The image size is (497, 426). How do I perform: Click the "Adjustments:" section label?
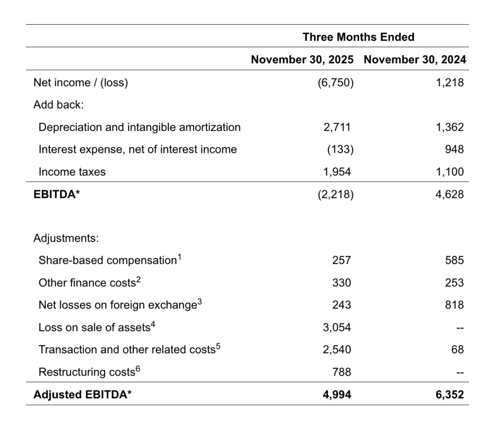(x=66, y=238)
